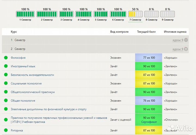Screen dimensions: 196x135
Task: Click the status dot next to Общая психология
Action: pyautogui.click(x=6, y=101)
